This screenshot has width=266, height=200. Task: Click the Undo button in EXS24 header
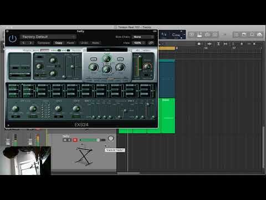[84, 43]
